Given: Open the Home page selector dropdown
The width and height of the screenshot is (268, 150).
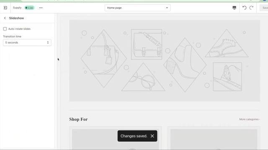Looking at the screenshot, I should coord(138,8).
